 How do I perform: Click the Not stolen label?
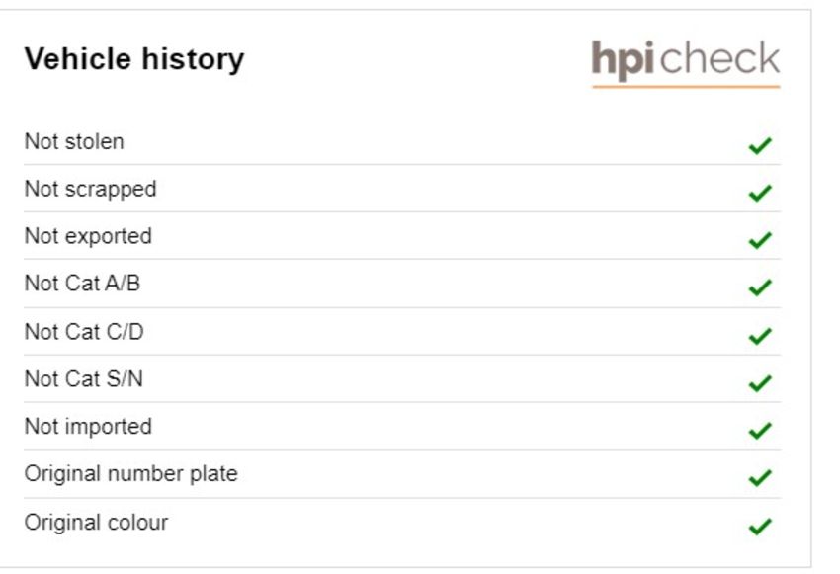pyautogui.click(x=74, y=142)
